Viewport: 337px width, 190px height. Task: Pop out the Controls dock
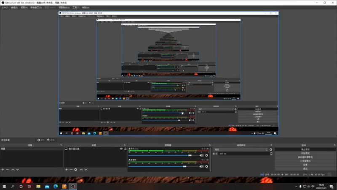(x=334, y=145)
